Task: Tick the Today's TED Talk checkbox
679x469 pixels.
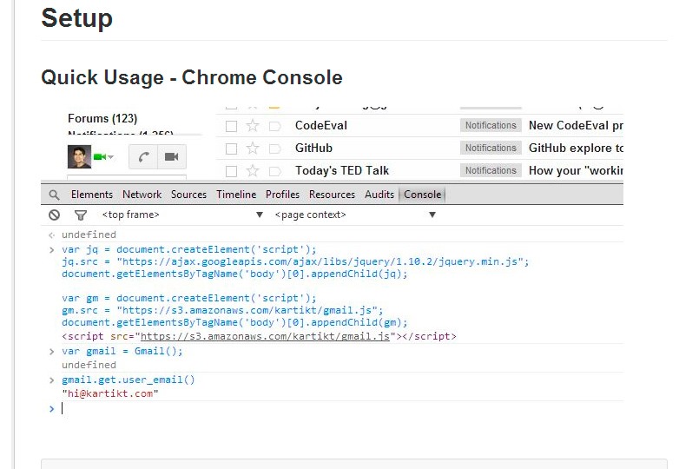Action: point(231,171)
